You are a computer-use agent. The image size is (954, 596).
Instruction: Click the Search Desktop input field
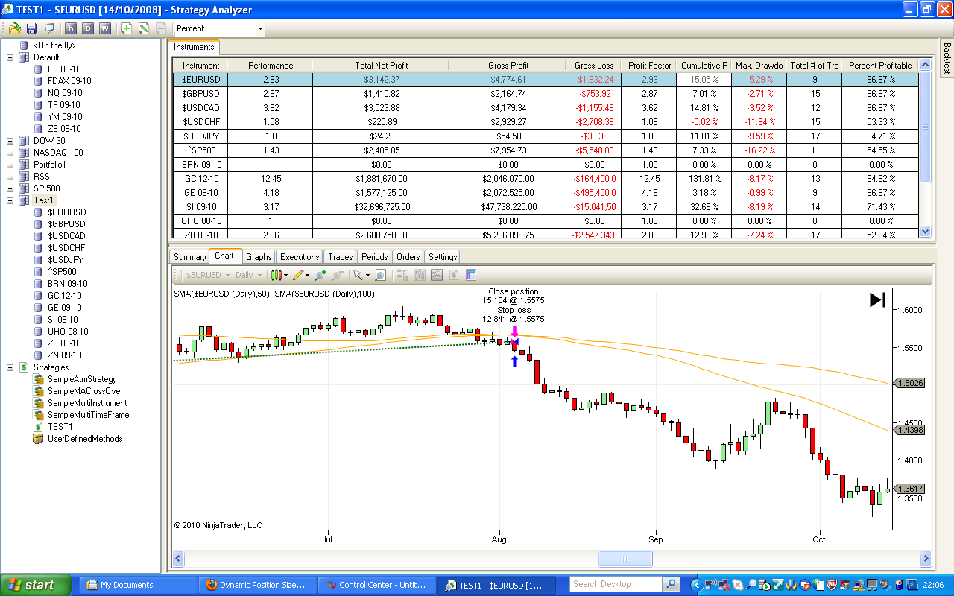pyautogui.click(x=616, y=585)
